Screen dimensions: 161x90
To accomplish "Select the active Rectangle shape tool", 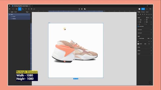I will pyautogui.click(x=20, y=9).
